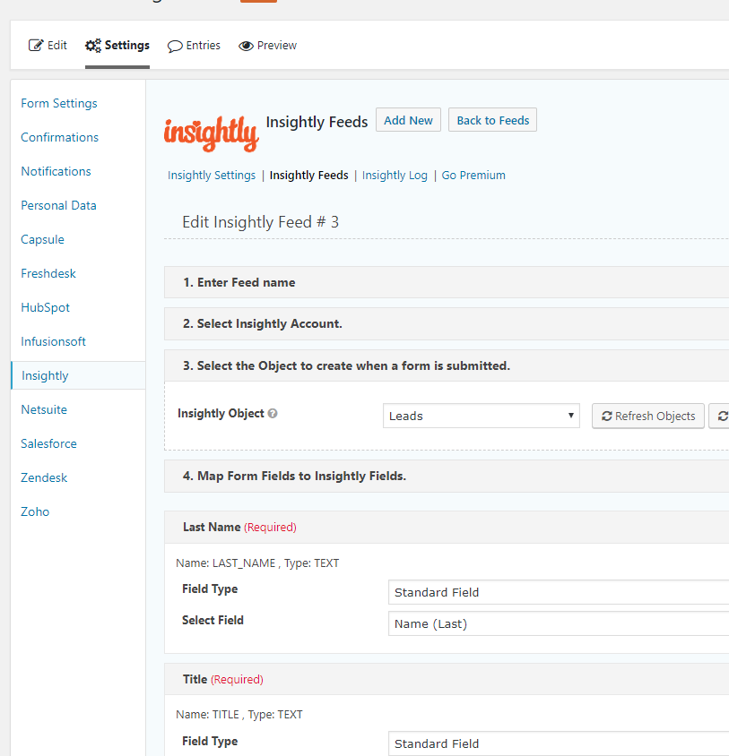The width and height of the screenshot is (729, 756).
Task: Click the Edit pencil icon
Action: point(36,46)
